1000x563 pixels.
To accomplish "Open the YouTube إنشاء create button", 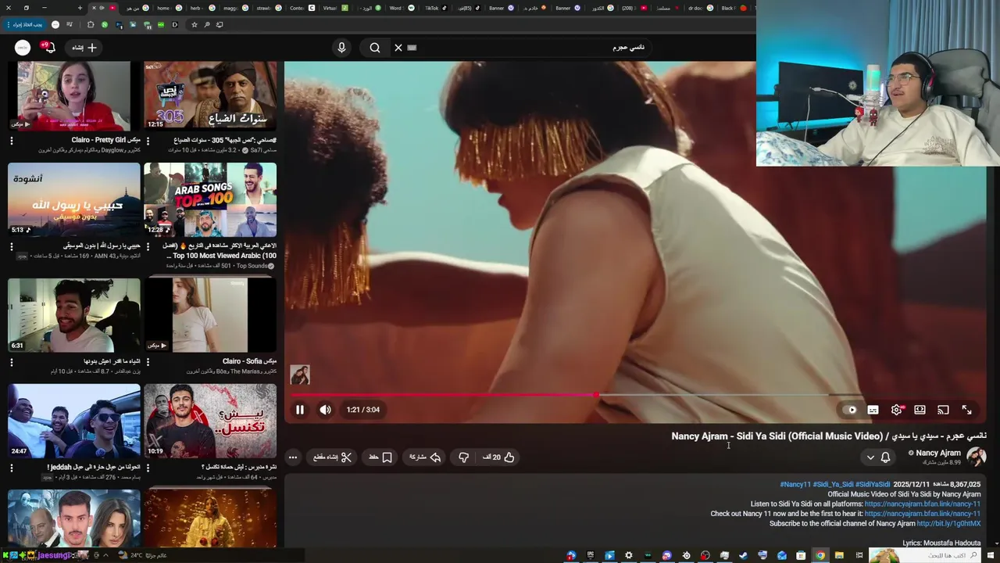I will 84,48.
